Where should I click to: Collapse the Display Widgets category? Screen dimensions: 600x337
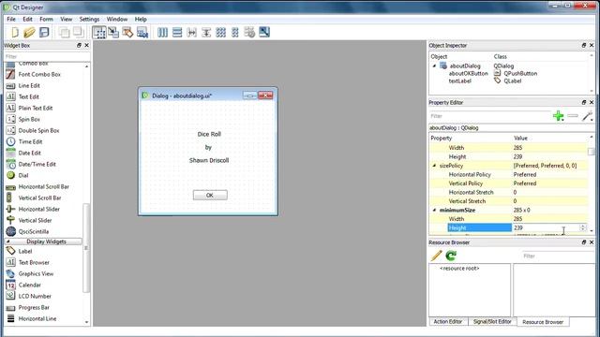(8, 242)
